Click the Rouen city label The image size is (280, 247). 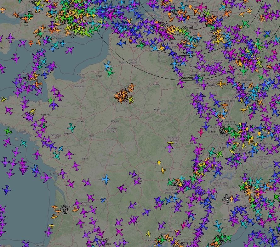(99, 76)
